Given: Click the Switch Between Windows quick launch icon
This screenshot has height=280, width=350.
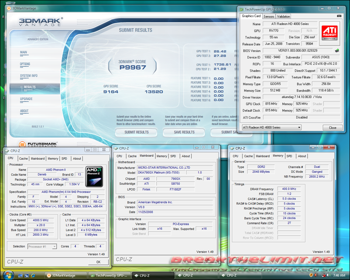Looking at the screenshot, I should 27,276.
